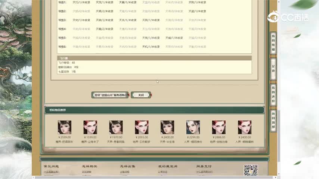Screen dimensions: 319x179
Task: Click the 我的藏宝阁 footer heading
Action: point(168,166)
